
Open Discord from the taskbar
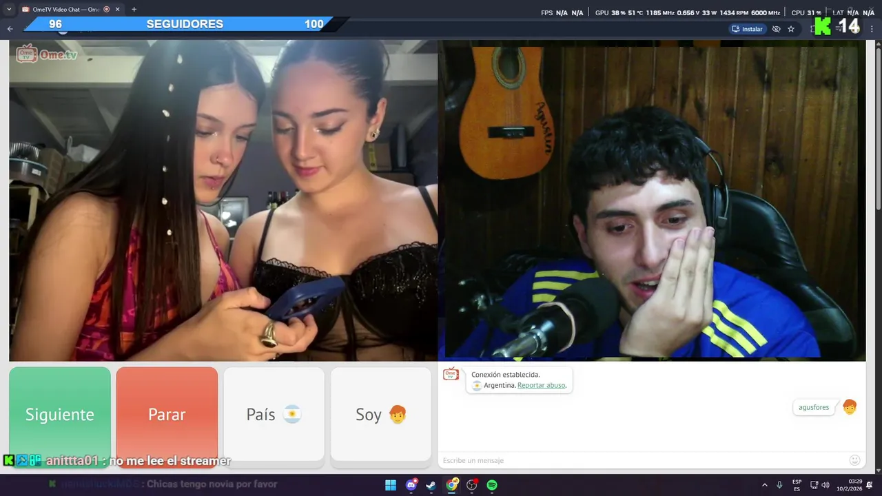411,485
